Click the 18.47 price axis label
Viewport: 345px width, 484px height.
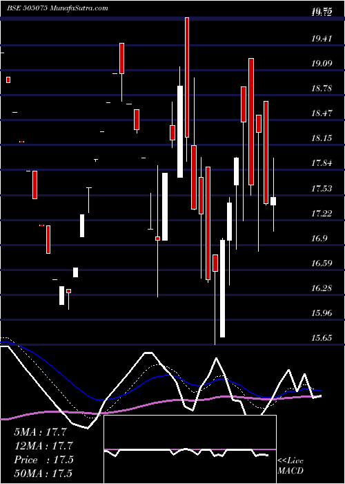tap(322, 113)
